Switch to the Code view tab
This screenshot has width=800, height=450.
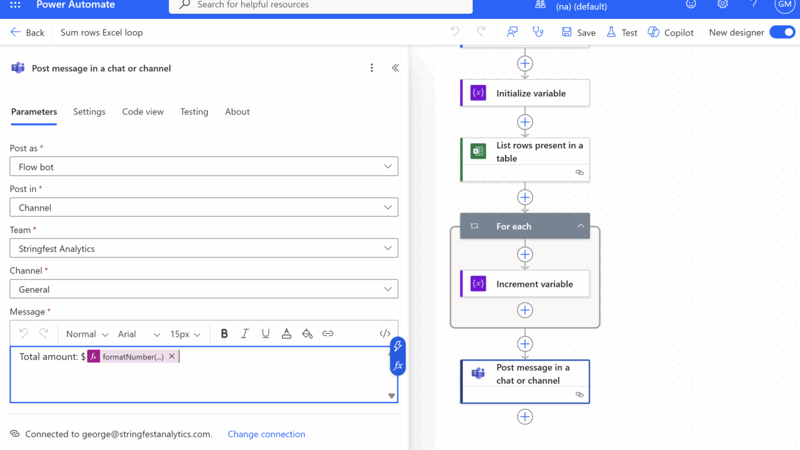pyautogui.click(x=142, y=112)
